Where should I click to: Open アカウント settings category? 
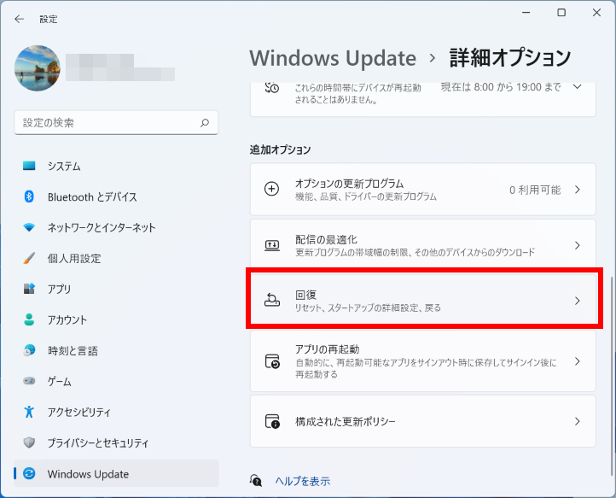tap(116, 319)
